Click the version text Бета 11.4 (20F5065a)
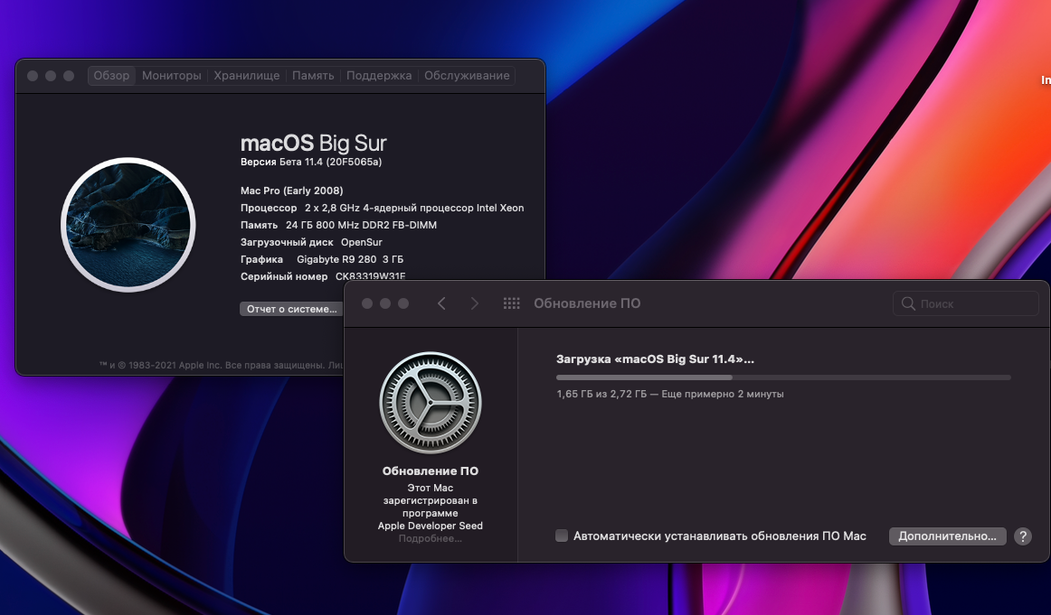This screenshot has height=615, width=1051. point(330,162)
